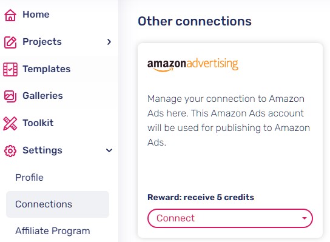
Task: Select the Templates label in sidebar
Action: (47, 69)
